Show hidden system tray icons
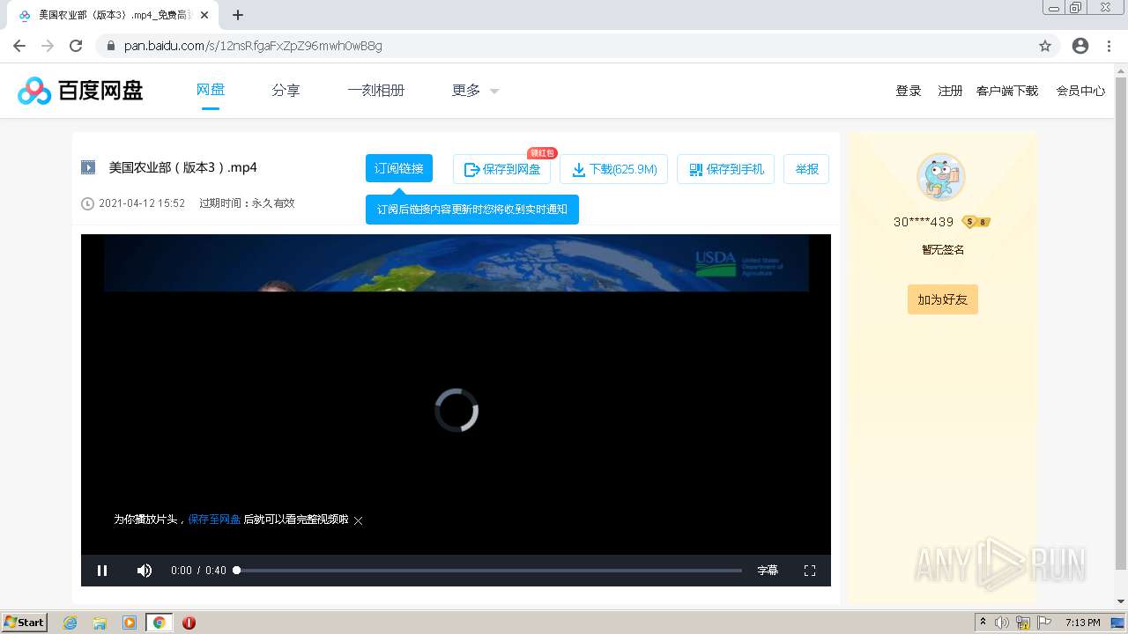Viewport: 1128px width, 634px height. tap(983, 623)
